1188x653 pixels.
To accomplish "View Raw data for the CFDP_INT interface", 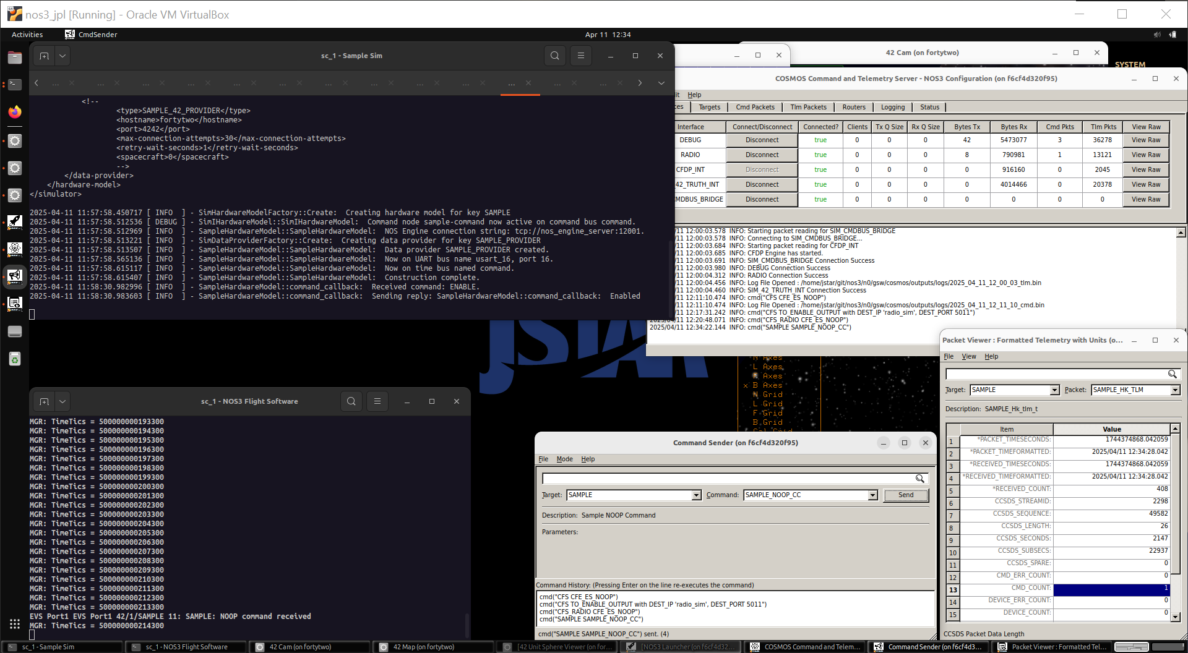I will [1146, 170].
